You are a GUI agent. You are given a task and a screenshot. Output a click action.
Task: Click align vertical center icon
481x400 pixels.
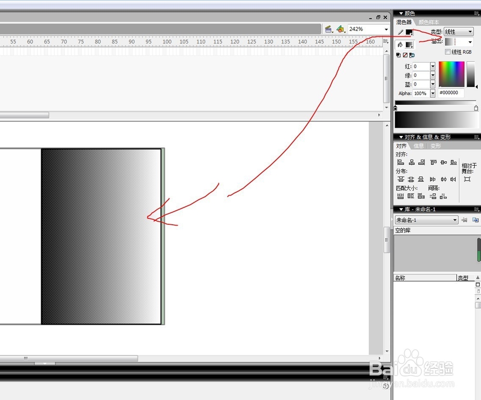[443, 162]
